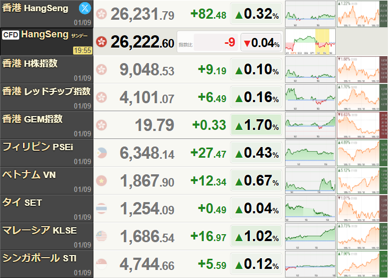Click CFD HangSeng ▼0.04% change box
Image resolution: width=388 pixels, height=278 pixels.
point(261,42)
